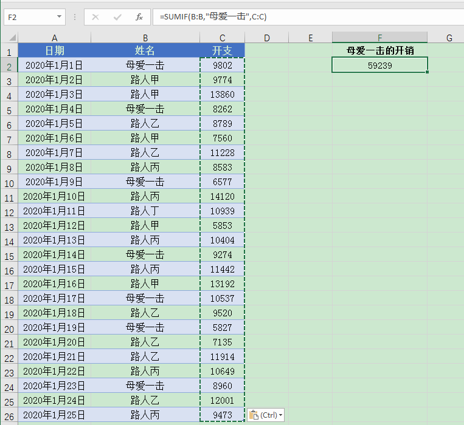Click the date cell 2020年1月17日
The image size is (464, 425).
[x=55, y=298]
